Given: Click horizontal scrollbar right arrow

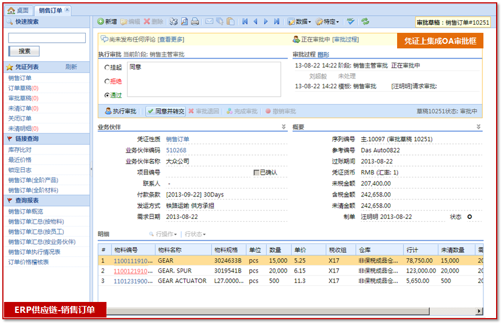Looking at the screenshot, I should (479, 311).
